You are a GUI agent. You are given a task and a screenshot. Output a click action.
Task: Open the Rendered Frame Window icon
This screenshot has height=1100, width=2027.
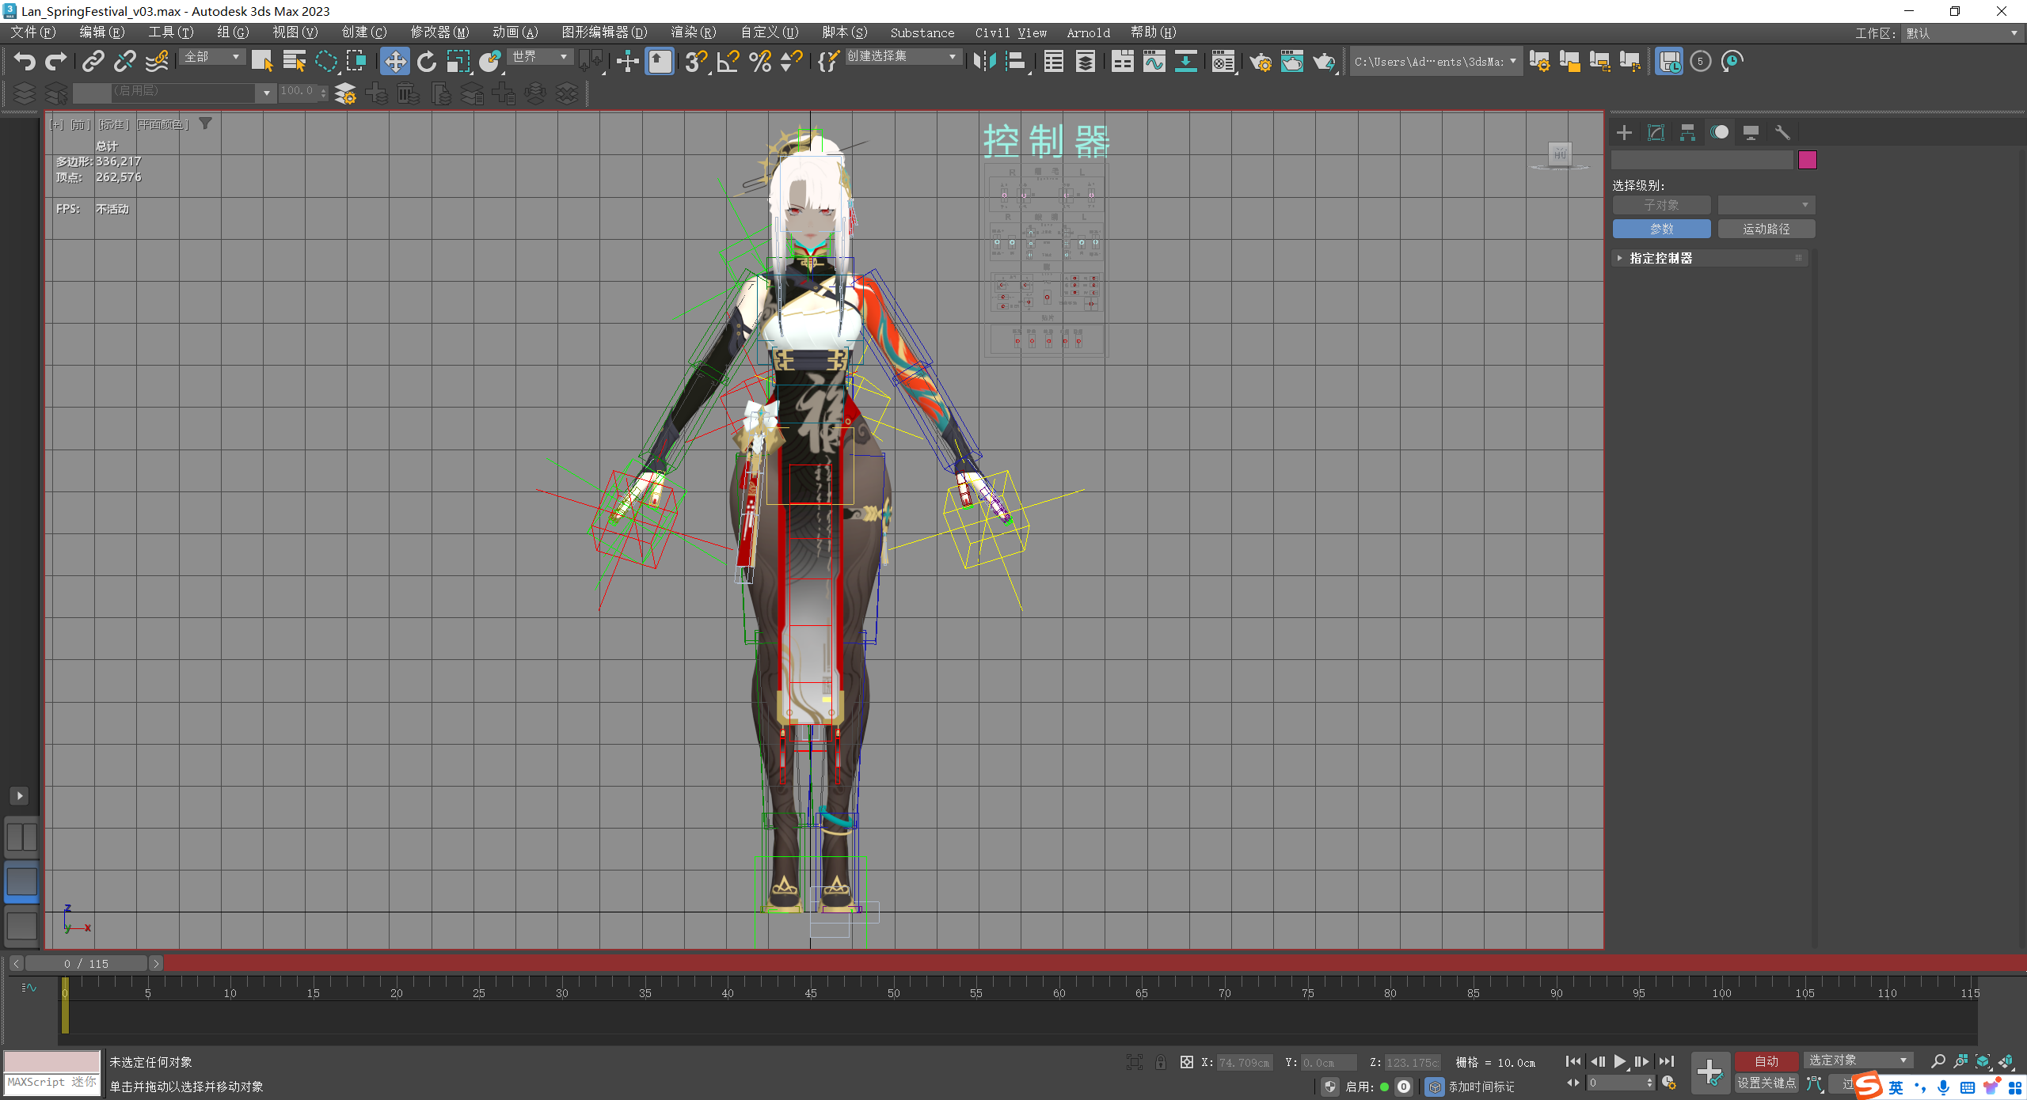(1292, 61)
